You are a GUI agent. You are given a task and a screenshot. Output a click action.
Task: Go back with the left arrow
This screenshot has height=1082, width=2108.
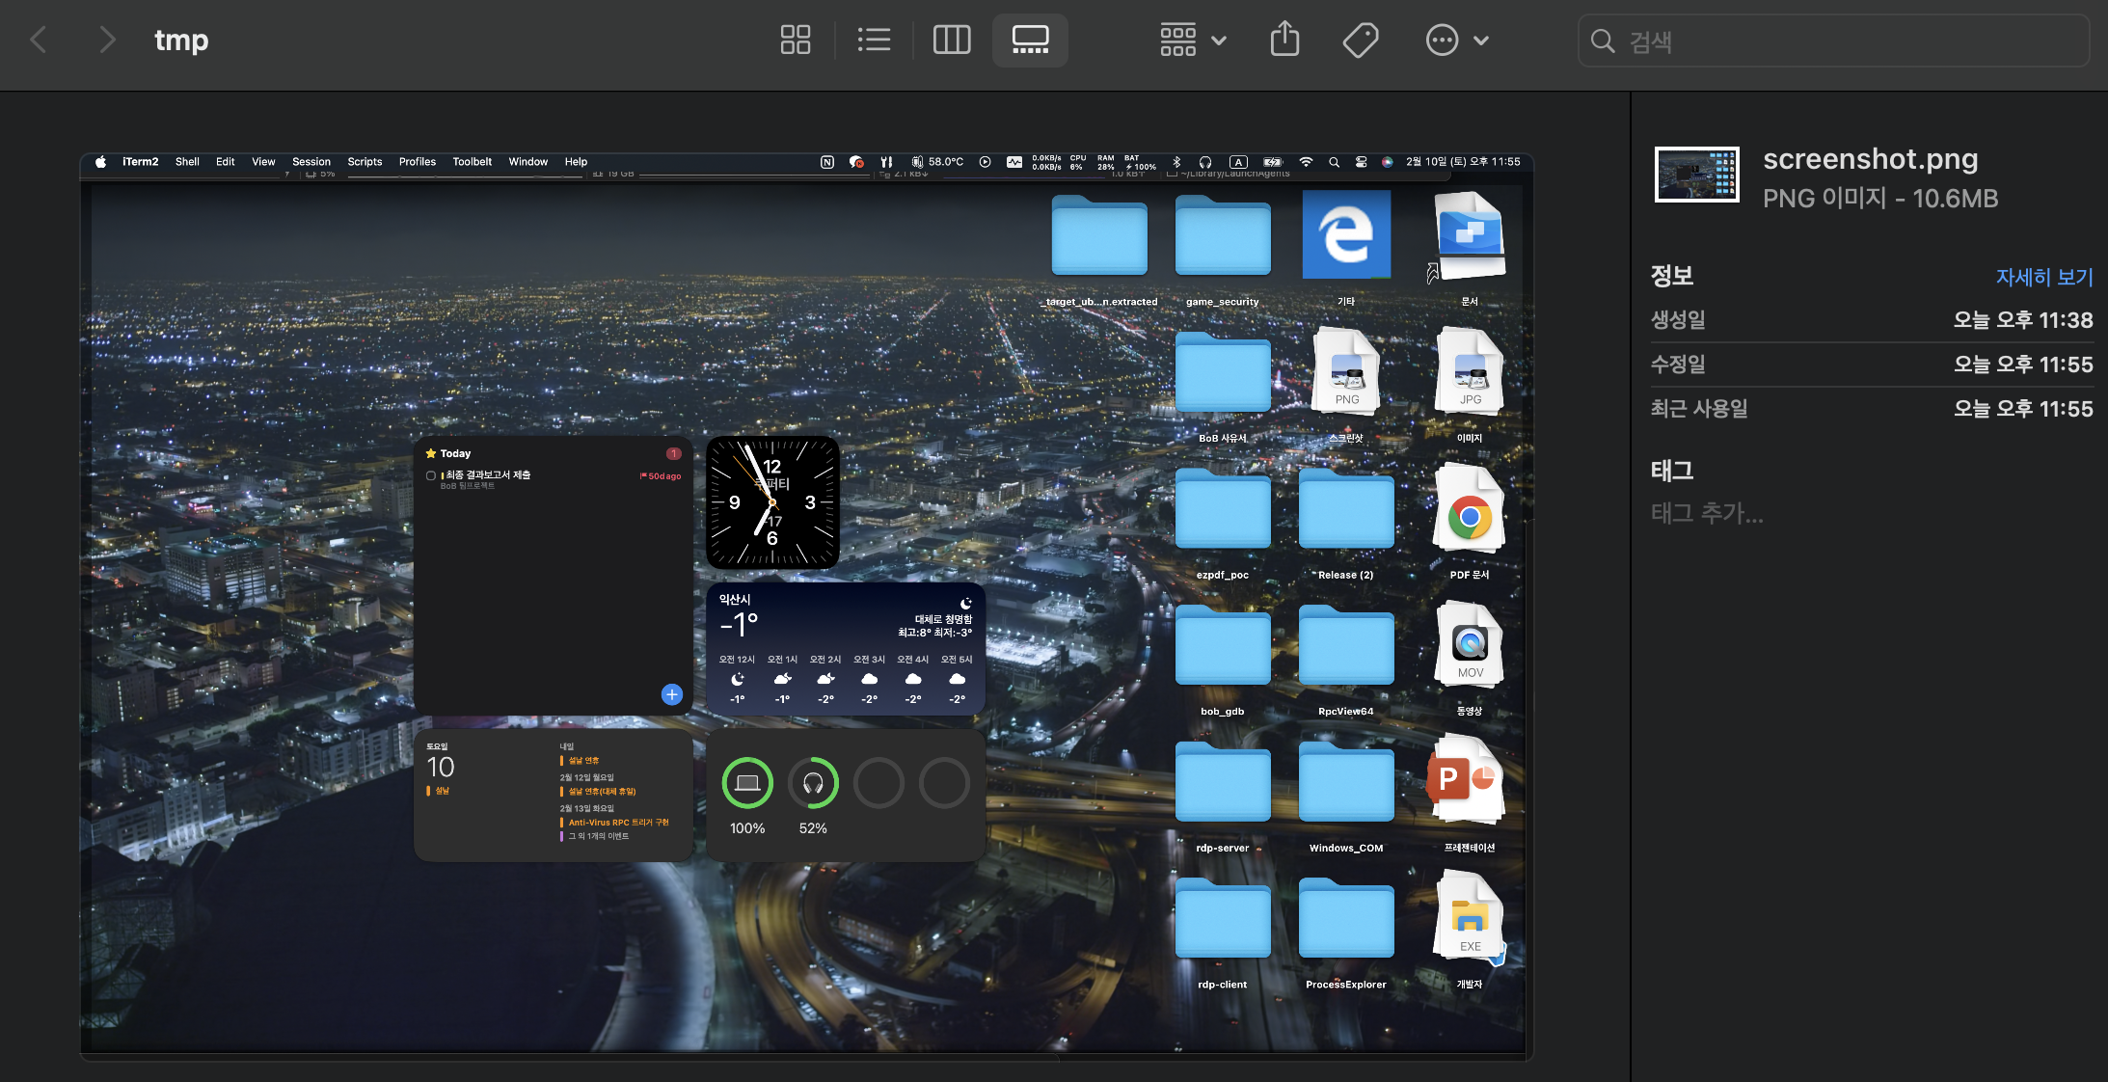point(39,40)
